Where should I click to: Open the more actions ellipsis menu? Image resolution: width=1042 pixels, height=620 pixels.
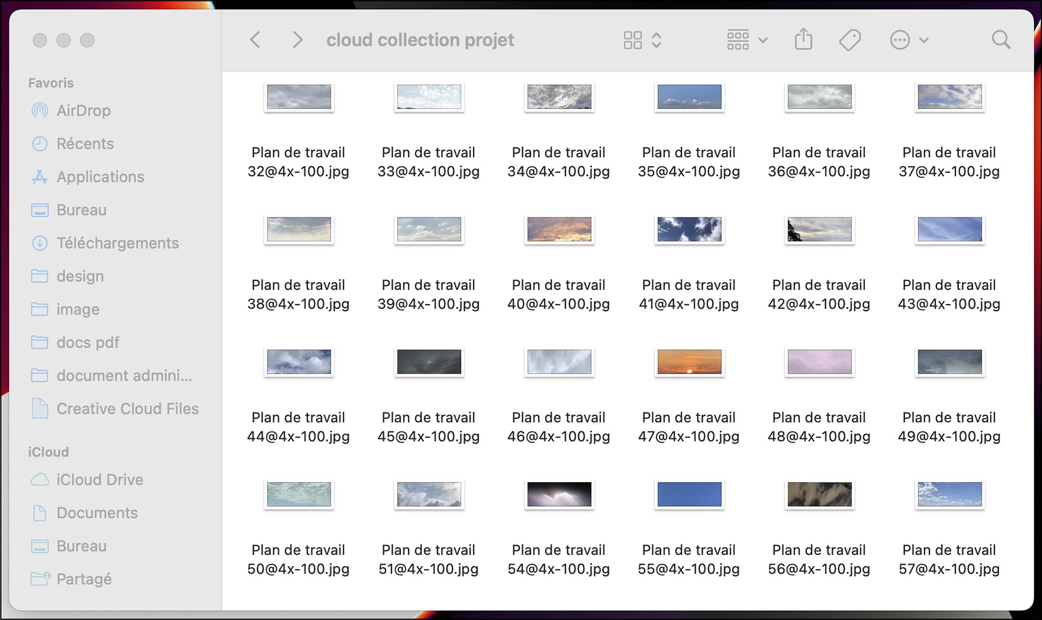coord(909,40)
